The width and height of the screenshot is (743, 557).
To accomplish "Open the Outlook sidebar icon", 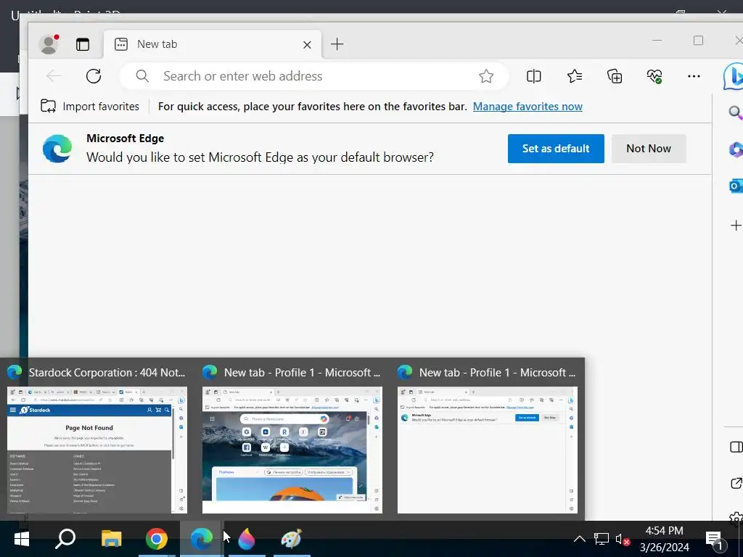I will 736,186.
